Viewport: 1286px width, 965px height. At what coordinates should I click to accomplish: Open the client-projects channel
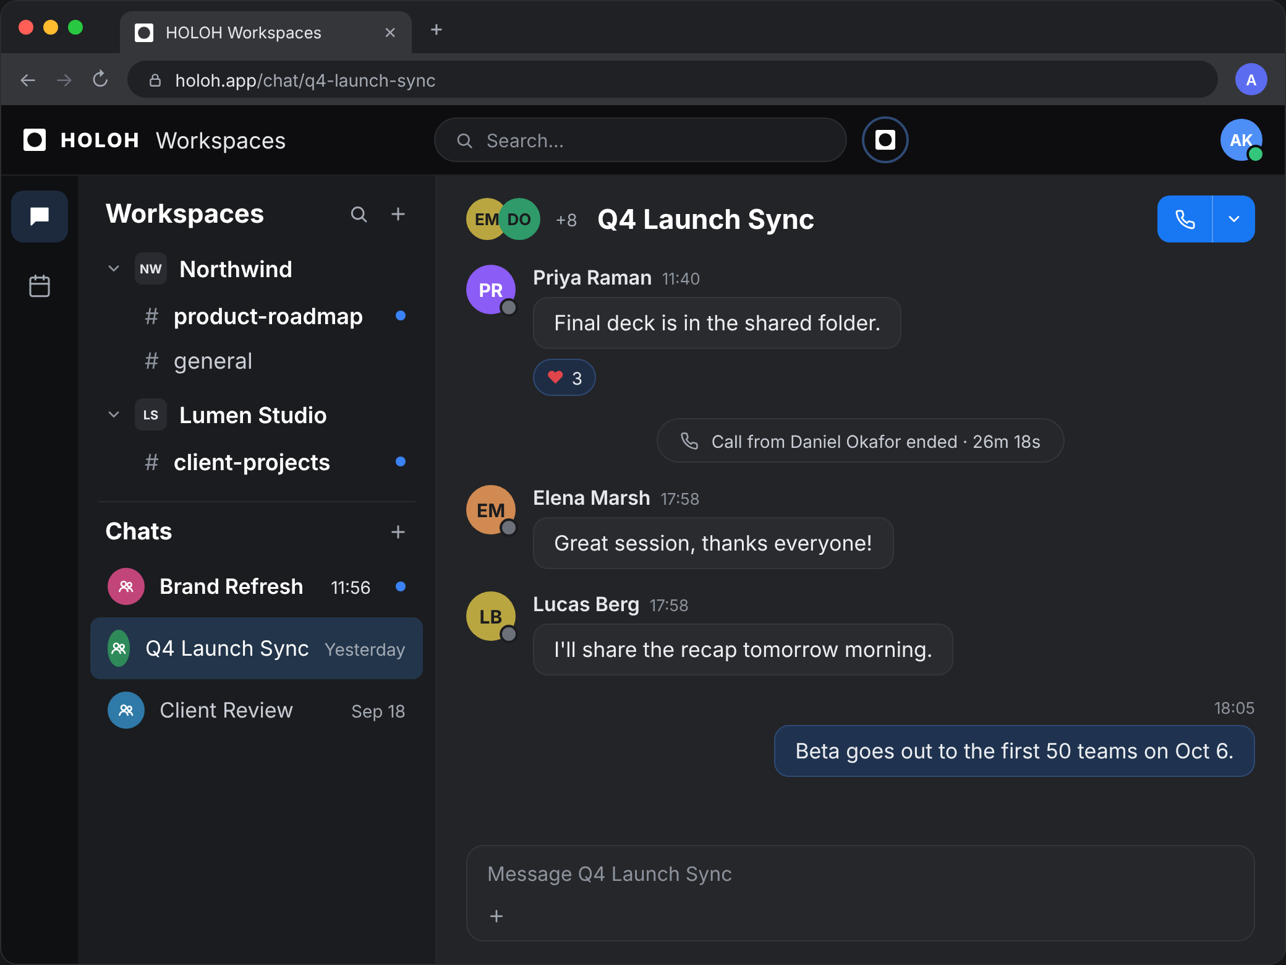[x=257, y=462]
